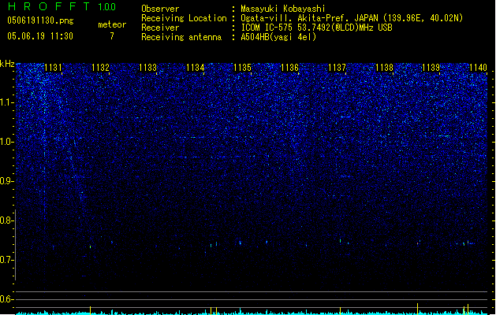Click the 1131 time axis marker
Screen dimensions: 496x315
tap(53, 68)
